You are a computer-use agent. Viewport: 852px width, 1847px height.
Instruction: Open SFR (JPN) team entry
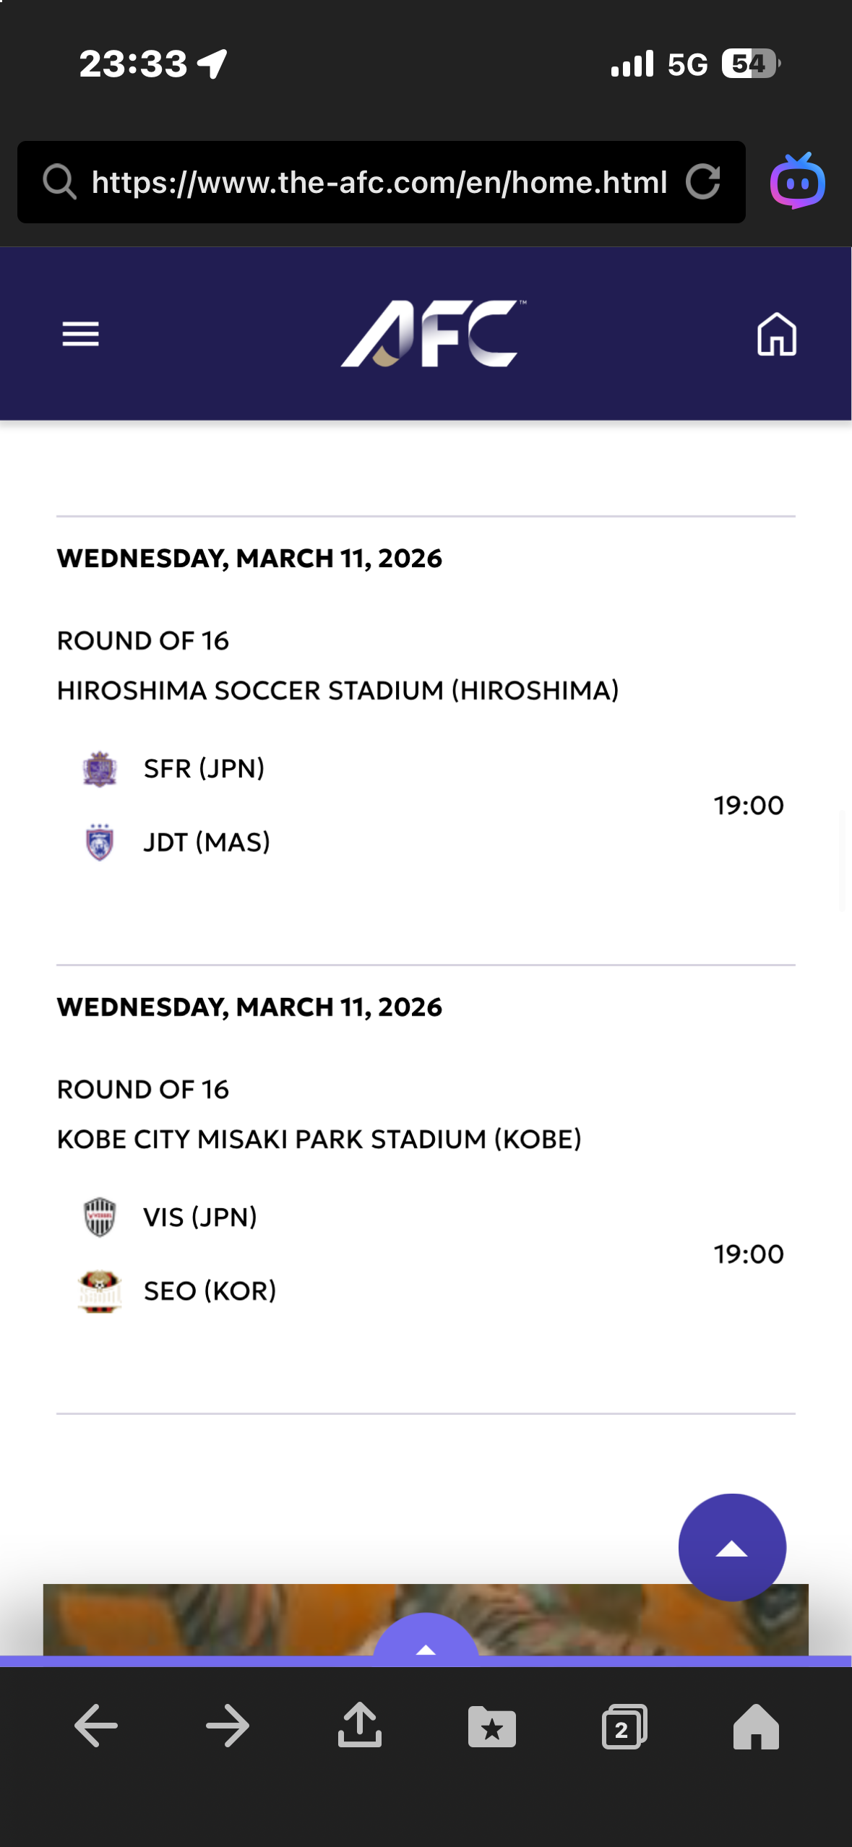pyautogui.click(x=204, y=769)
